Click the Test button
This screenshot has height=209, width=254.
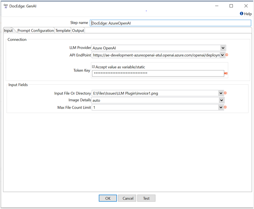pyautogui.click(x=146, y=198)
